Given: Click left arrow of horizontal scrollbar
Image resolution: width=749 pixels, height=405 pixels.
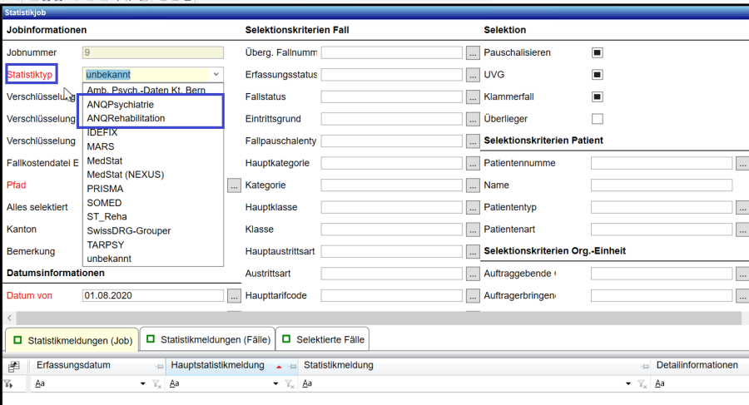Looking at the screenshot, I should tap(9, 319).
